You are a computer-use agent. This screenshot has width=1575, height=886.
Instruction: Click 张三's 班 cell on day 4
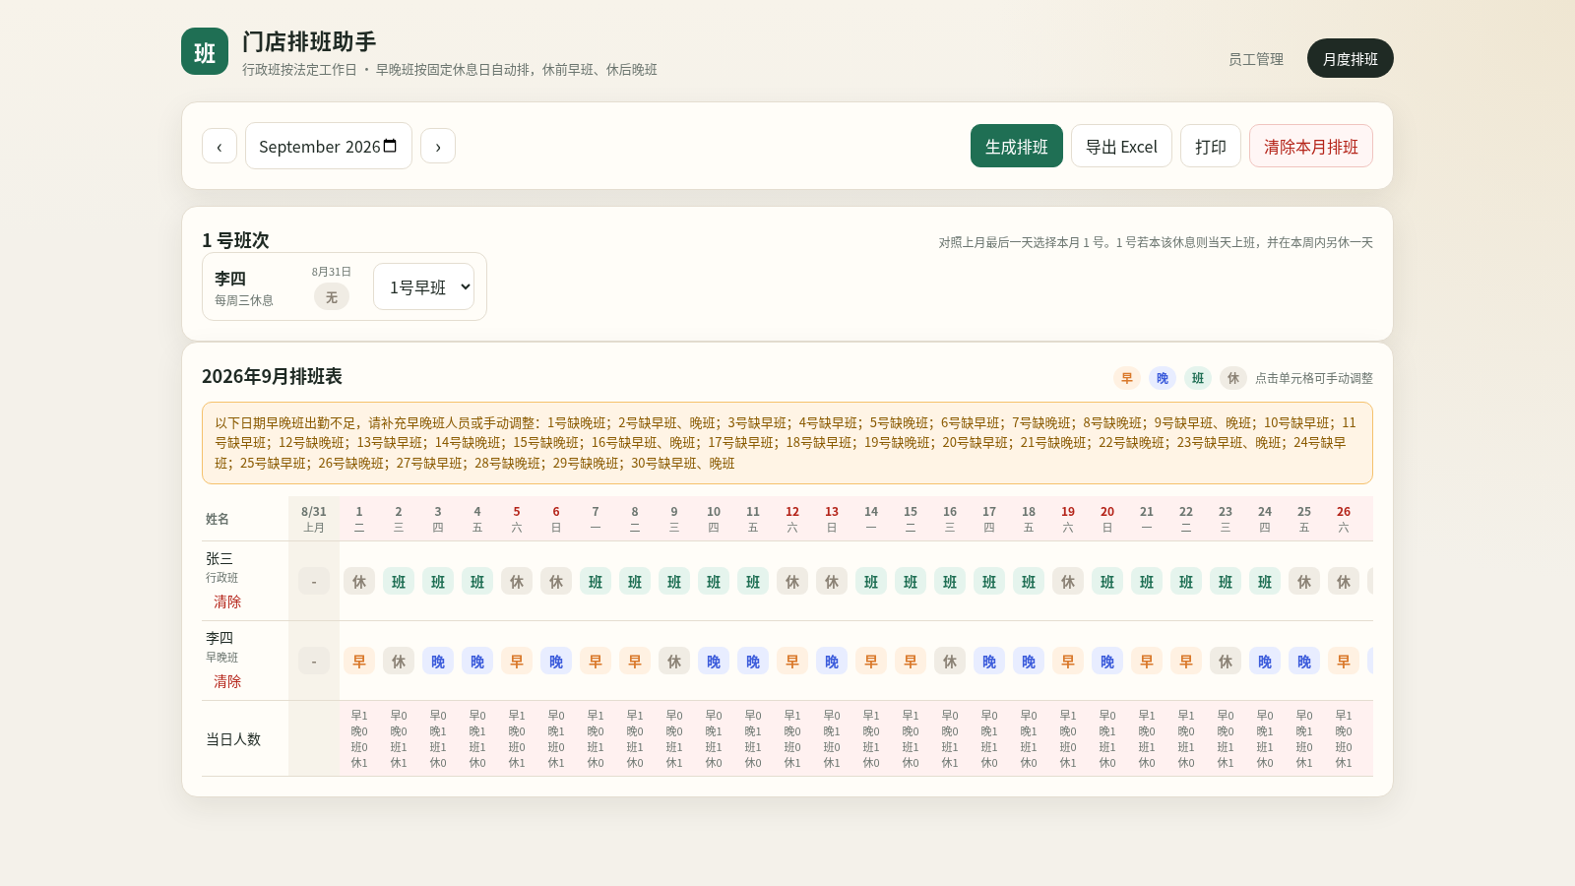477,581
